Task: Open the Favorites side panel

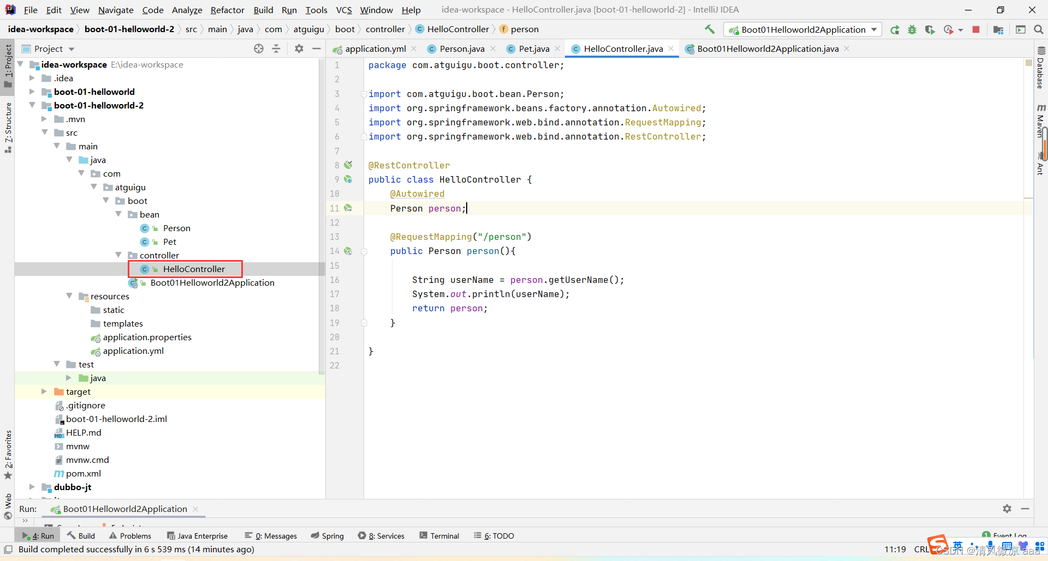Action: (8, 455)
